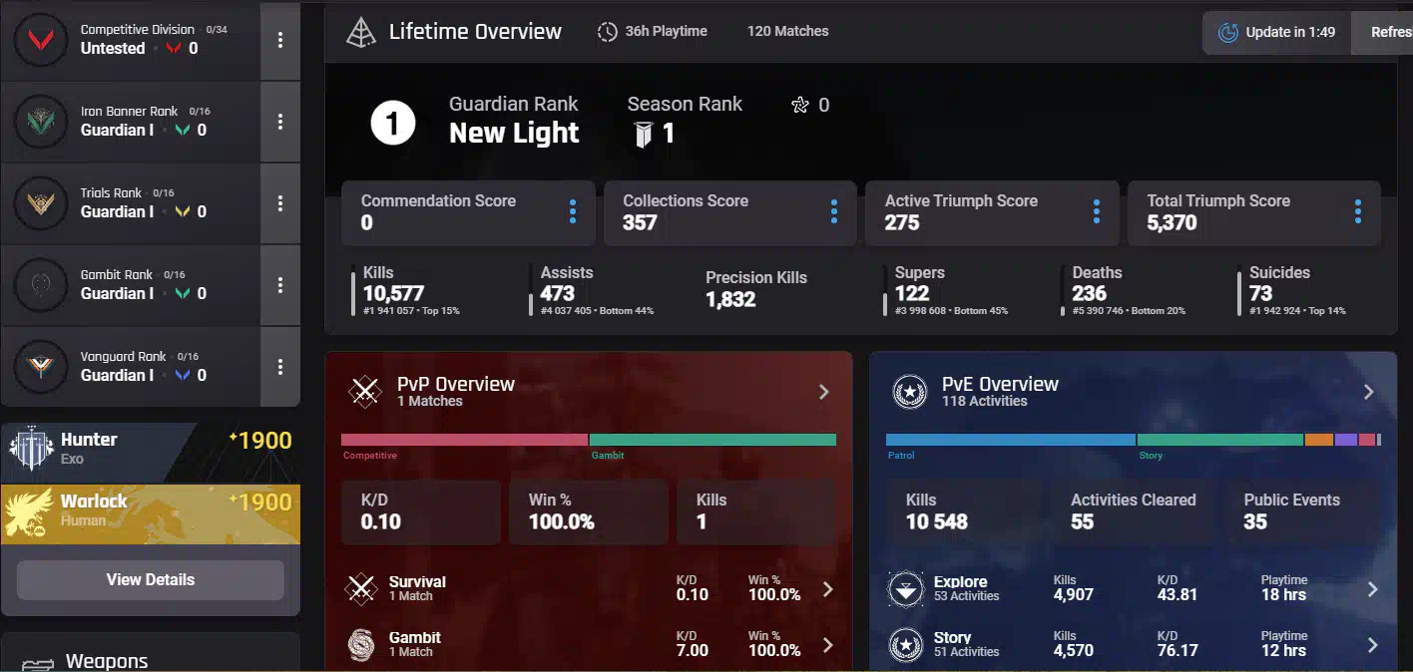
Task: Click the Assists value 473
Action: tap(558, 293)
